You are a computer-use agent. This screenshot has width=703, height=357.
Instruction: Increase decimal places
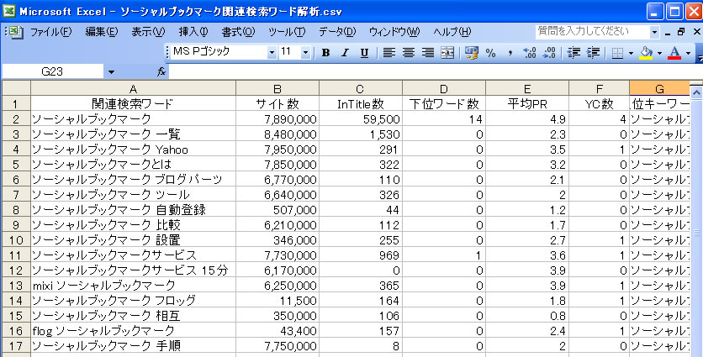click(530, 53)
